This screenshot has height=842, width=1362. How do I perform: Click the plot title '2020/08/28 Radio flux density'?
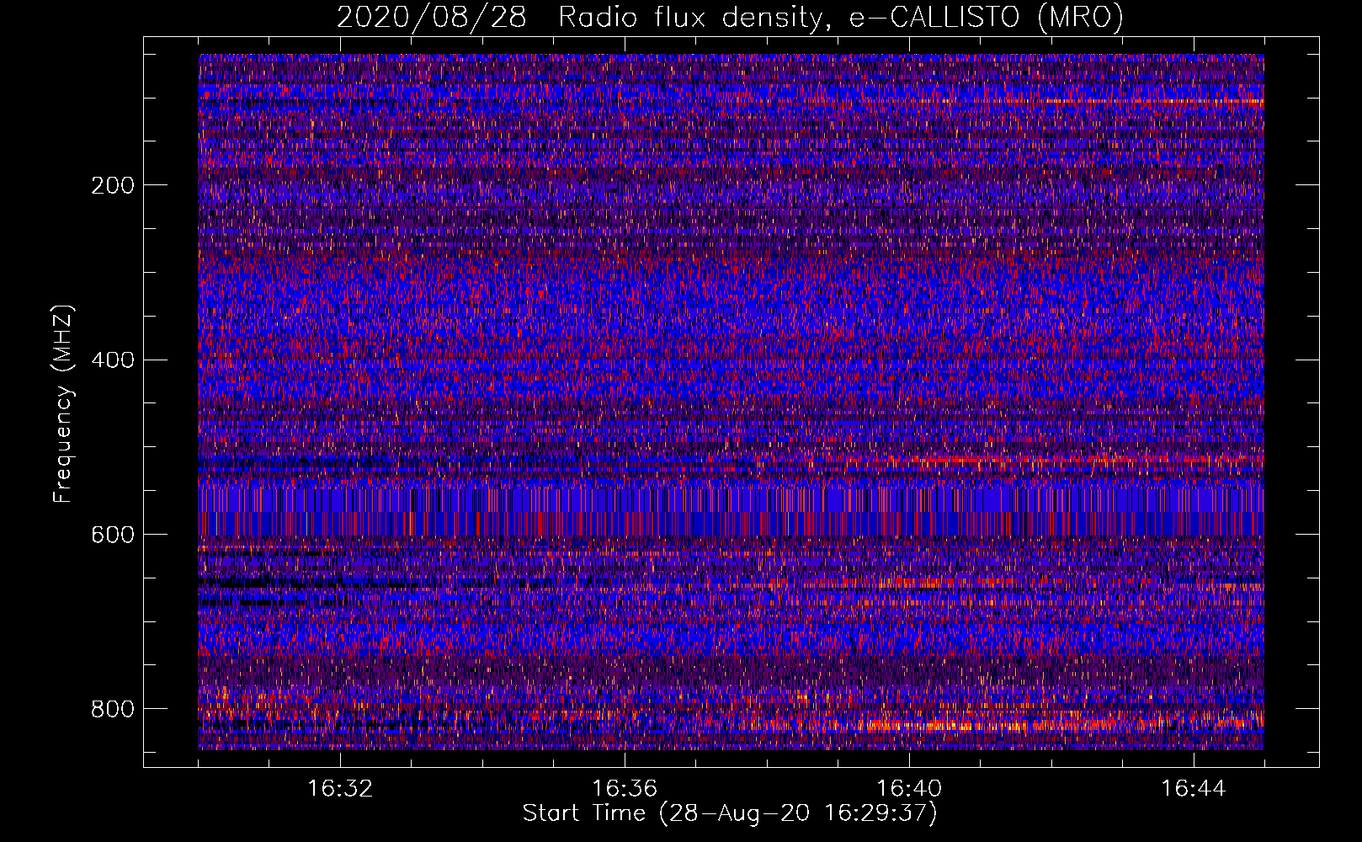click(x=730, y=18)
